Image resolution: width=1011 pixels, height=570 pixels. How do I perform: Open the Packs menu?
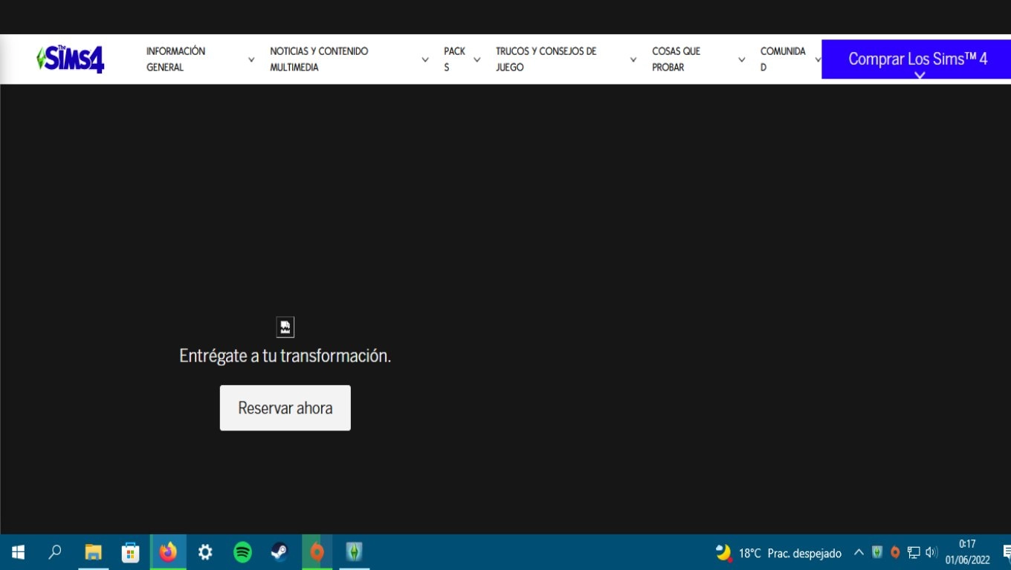(454, 59)
